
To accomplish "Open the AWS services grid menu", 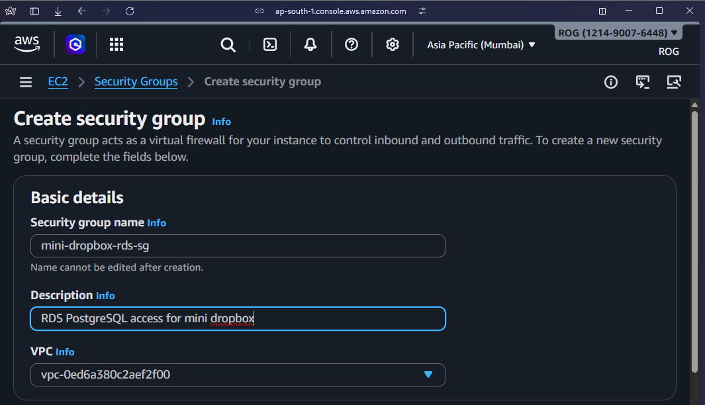I will pos(117,44).
